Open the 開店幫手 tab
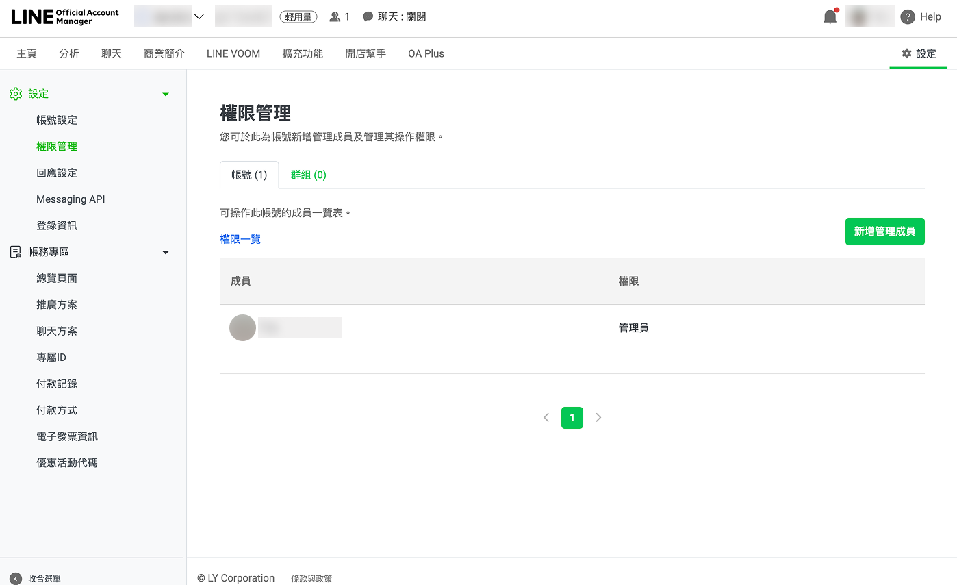 point(366,53)
